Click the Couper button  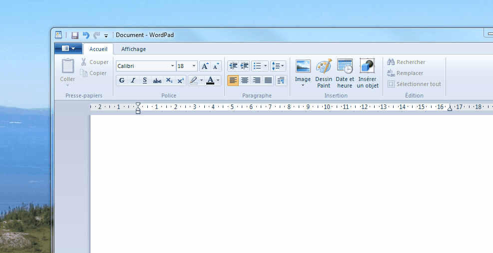[94, 62]
